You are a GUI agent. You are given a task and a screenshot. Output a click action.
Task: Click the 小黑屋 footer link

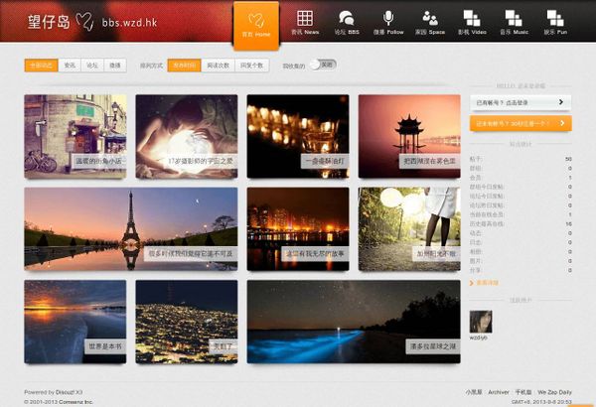[474, 392]
